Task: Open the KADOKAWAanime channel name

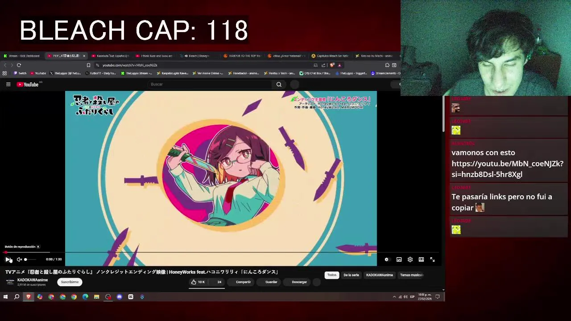Action: coord(33,280)
